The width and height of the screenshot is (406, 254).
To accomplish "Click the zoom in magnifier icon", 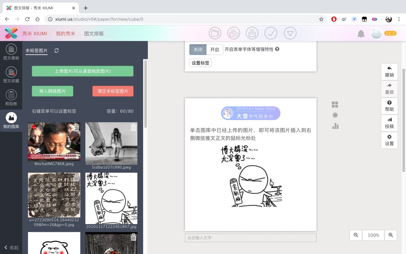I will point(391,235).
